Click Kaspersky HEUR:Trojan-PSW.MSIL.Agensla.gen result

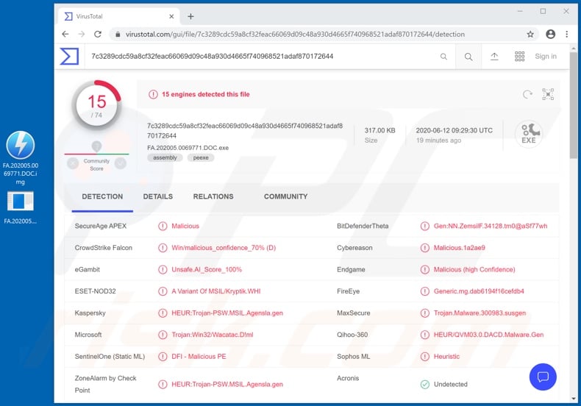click(227, 313)
